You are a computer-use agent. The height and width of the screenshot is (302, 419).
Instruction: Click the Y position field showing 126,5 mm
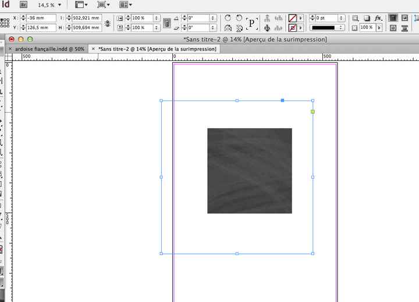[x=41, y=27]
